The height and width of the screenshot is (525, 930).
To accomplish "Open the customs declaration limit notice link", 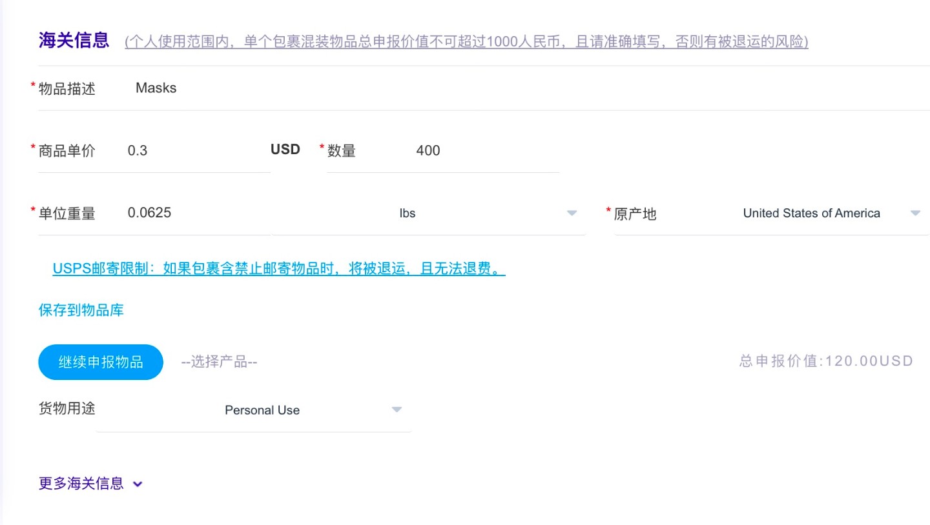I will click(466, 42).
